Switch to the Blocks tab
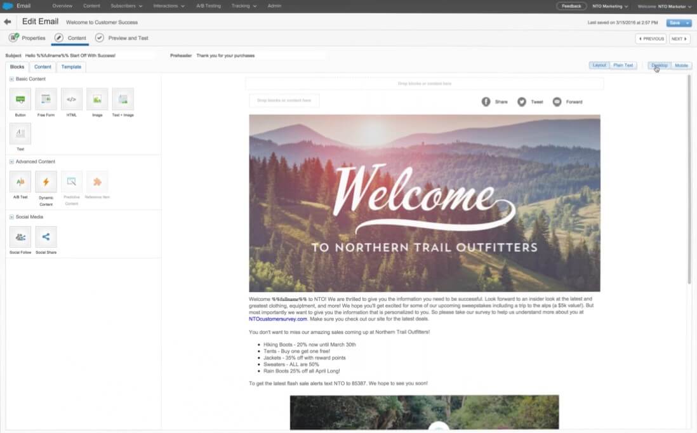 coord(17,67)
